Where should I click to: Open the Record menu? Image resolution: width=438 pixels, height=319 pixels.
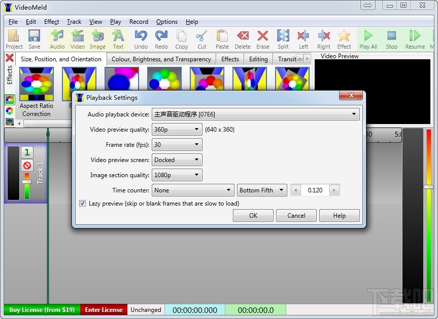click(139, 22)
